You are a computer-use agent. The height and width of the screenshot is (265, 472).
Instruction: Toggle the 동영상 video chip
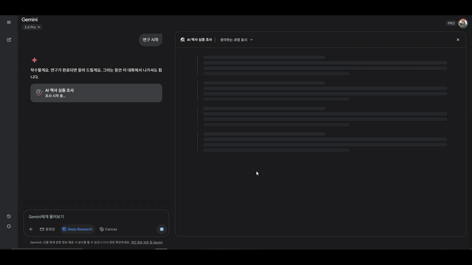coord(47,229)
